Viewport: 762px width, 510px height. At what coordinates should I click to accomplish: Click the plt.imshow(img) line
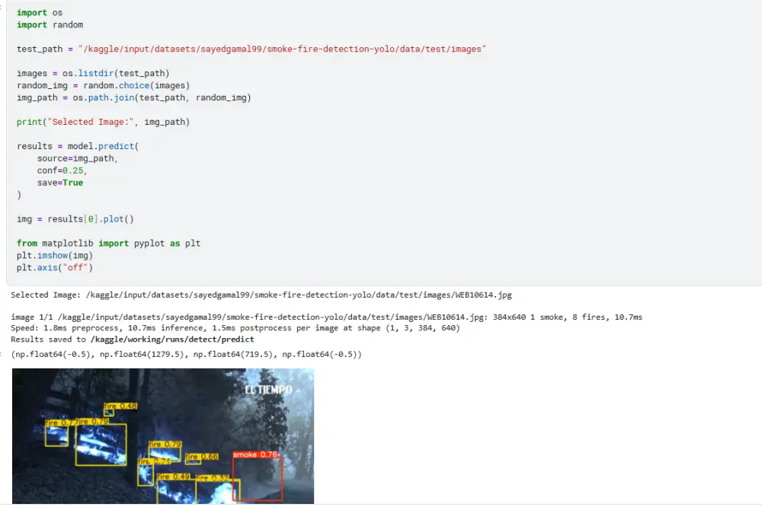pos(54,255)
